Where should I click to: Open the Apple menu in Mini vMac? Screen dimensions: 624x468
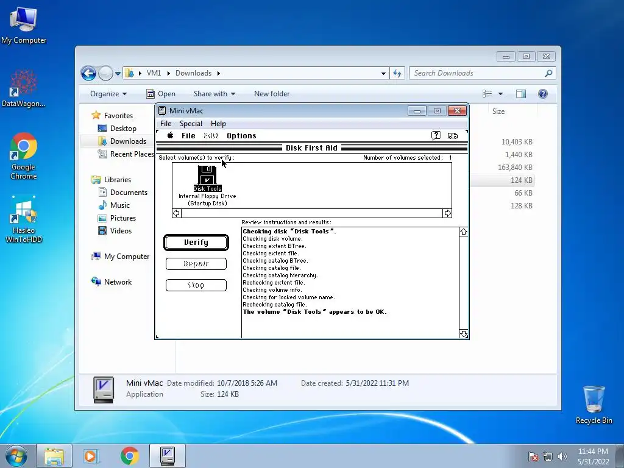pyautogui.click(x=171, y=135)
